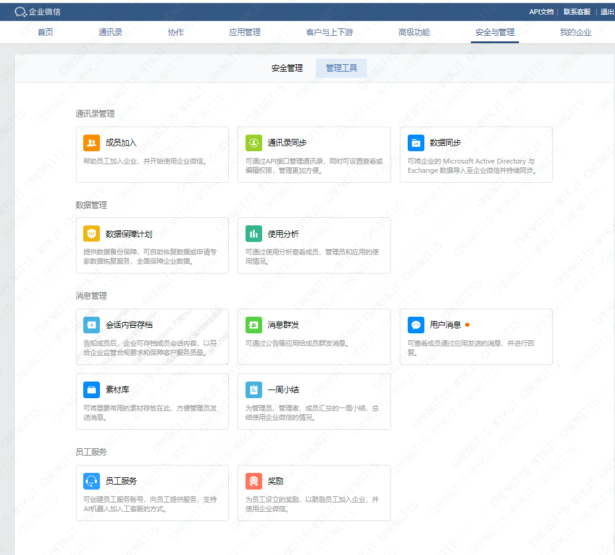
Task: Select the 管理工具 sub-tab
Action: 342,69
